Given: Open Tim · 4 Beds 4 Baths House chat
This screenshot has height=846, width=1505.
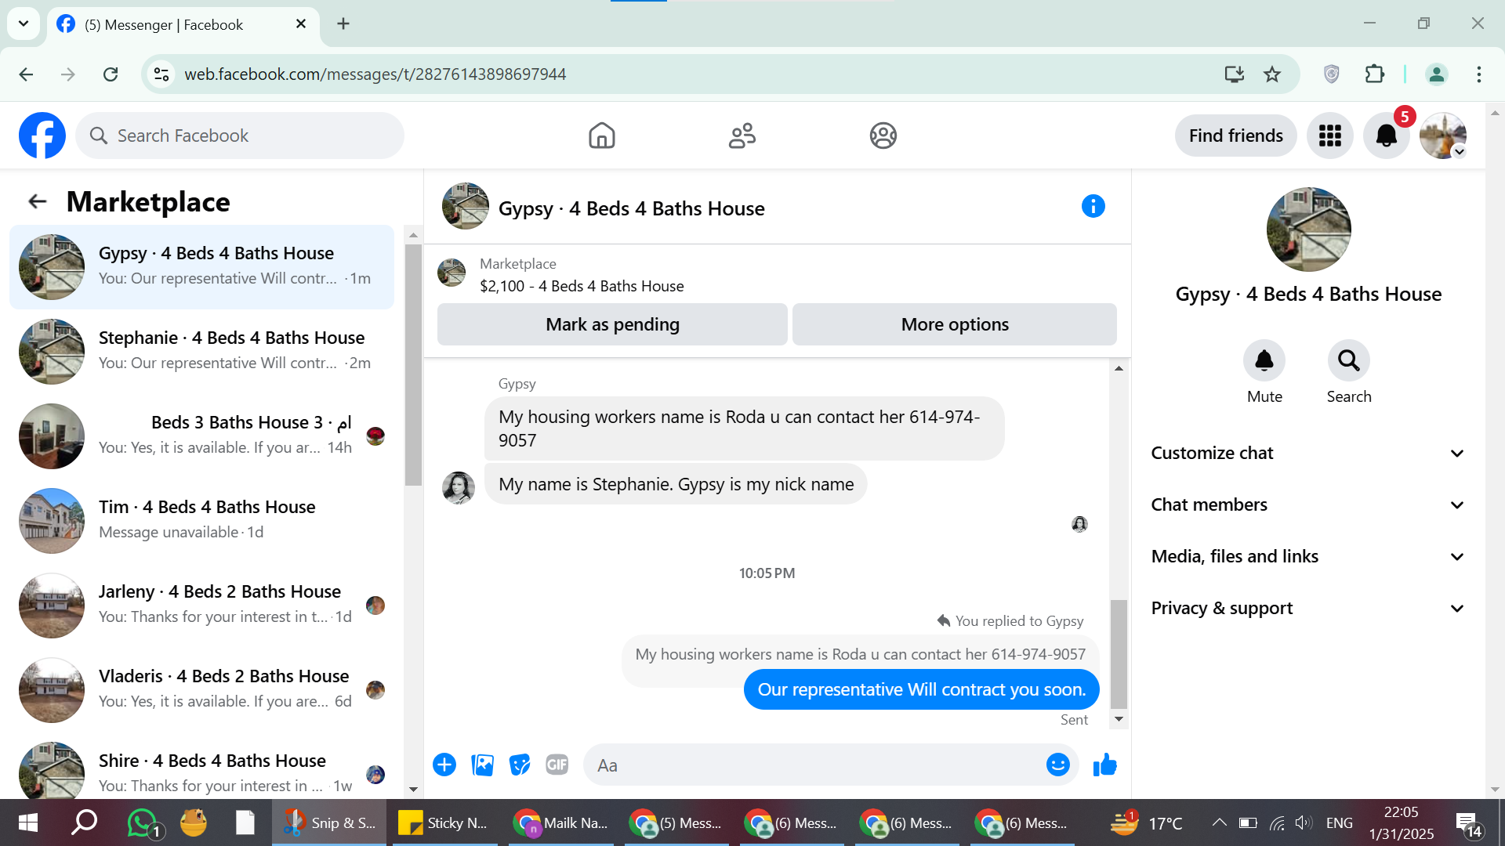Looking at the screenshot, I should 202,520.
